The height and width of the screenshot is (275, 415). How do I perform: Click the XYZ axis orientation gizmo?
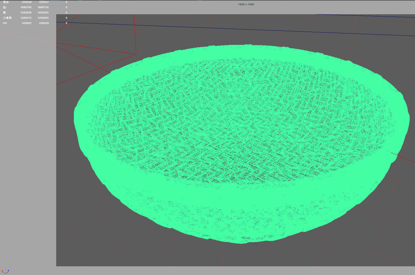5,271
